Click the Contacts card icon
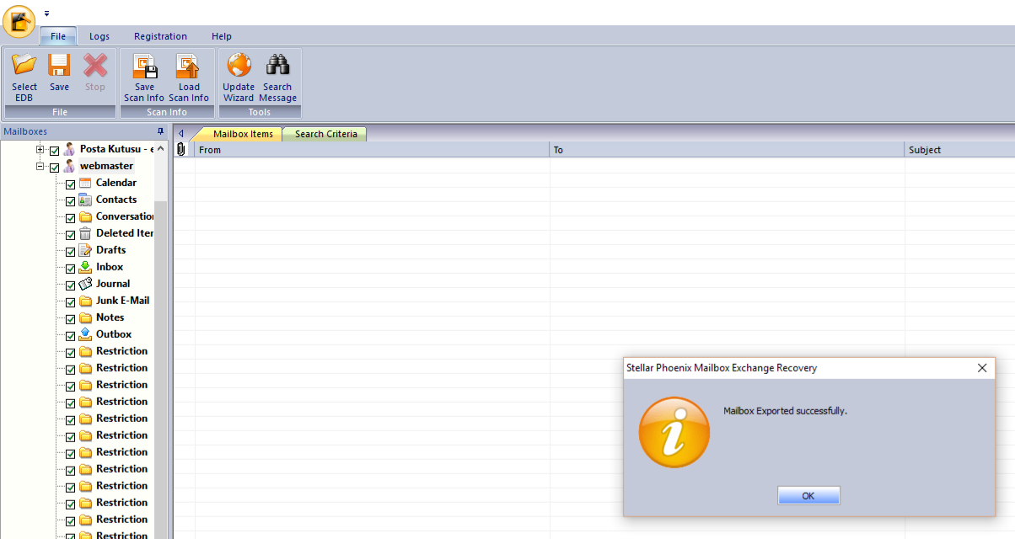The width and height of the screenshot is (1015, 539). tap(85, 200)
